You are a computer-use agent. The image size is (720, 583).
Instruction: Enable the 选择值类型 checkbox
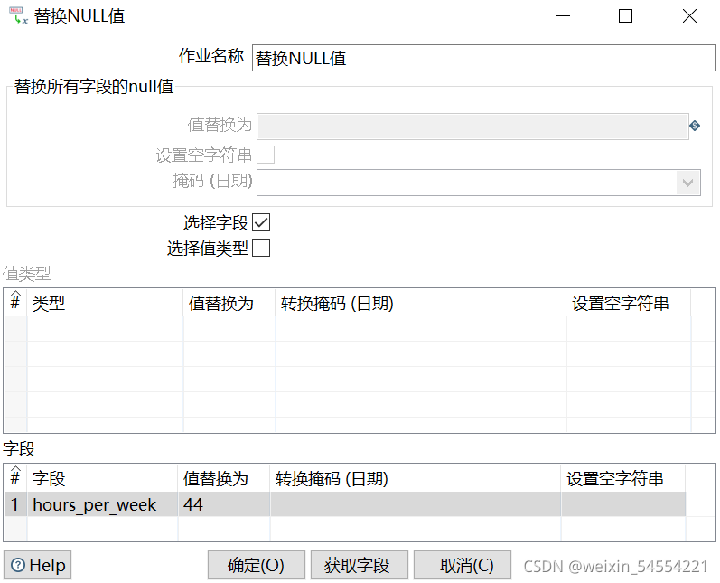click(x=261, y=248)
